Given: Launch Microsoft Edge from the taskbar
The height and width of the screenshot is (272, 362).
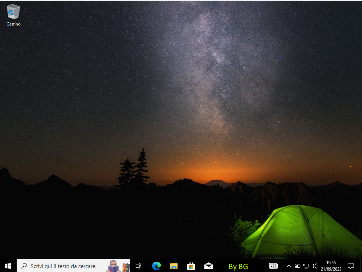Looking at the screenshot, I should 157,266.
